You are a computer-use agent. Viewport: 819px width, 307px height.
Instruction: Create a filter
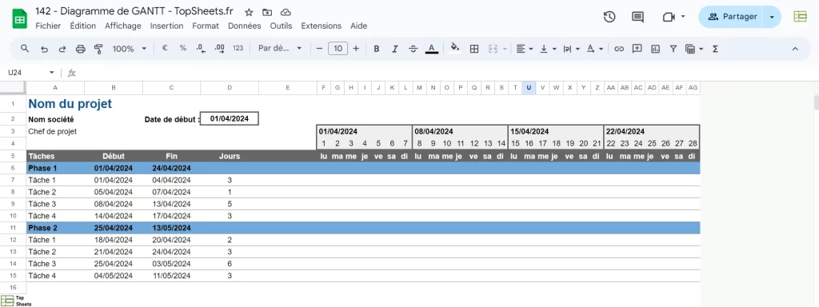click(673, 49)
